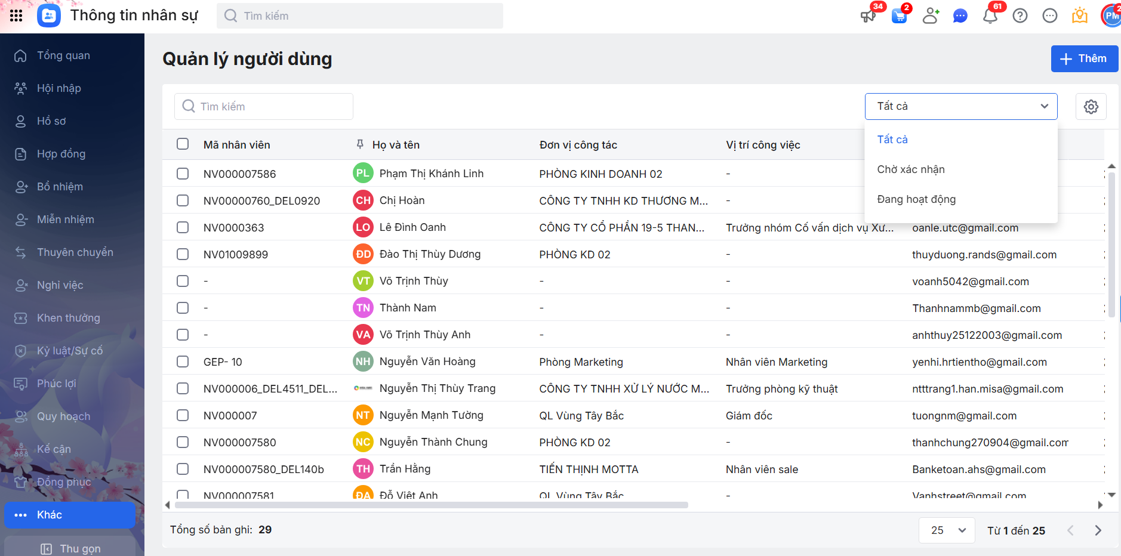Screen dimensions: 1121x556
Task: Open the app launcher grid icon
Action: click(16, 16)
